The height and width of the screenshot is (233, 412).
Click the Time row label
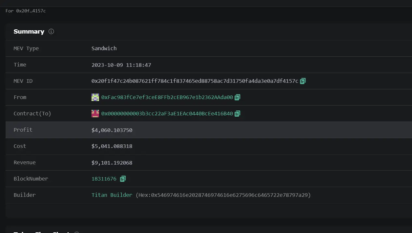click(20, 65)
